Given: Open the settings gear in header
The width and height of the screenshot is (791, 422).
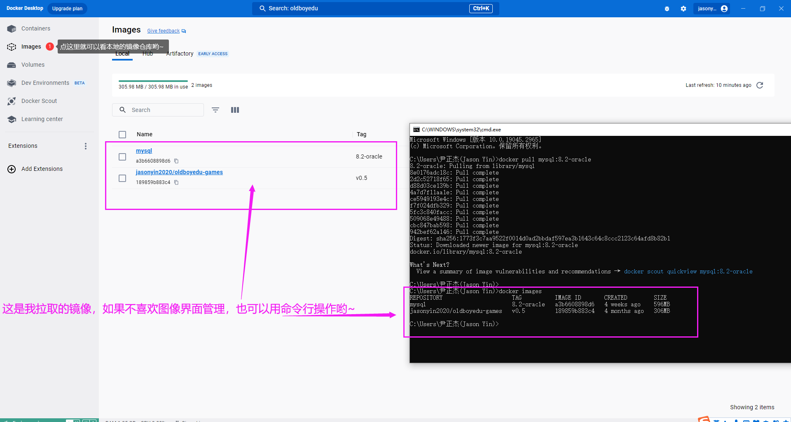Looking at the screenshot, I should point(683,9).
